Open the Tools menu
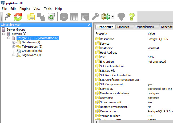The image size is (173, 123). tap(48, 9)
